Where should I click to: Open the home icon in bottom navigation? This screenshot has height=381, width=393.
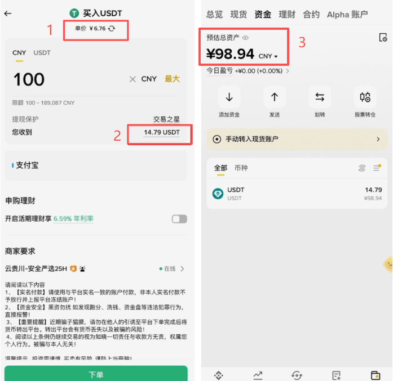(x=219, y=375)
